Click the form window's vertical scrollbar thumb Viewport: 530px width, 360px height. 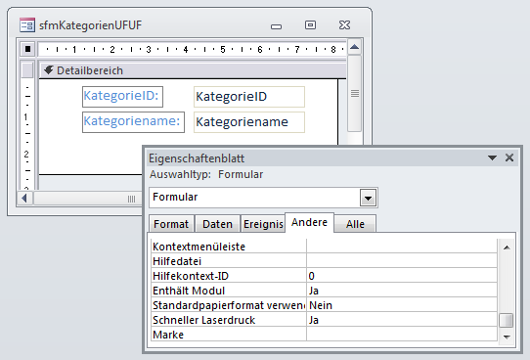[355, 93]
